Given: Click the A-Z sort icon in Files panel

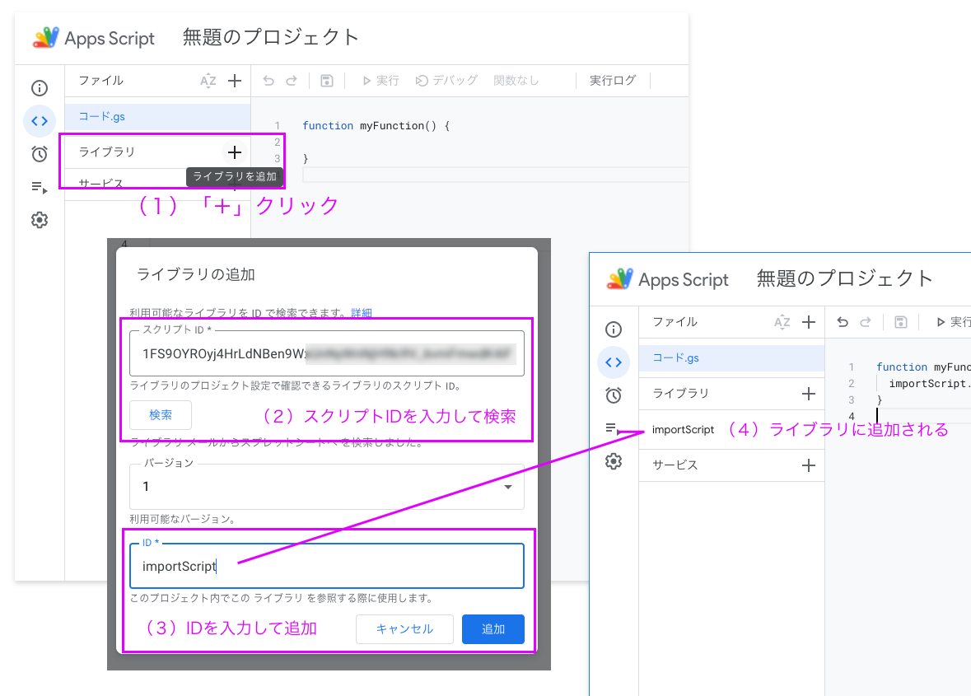Looking at the screenshot, I should pyautogui.click(x=208, y=80).
